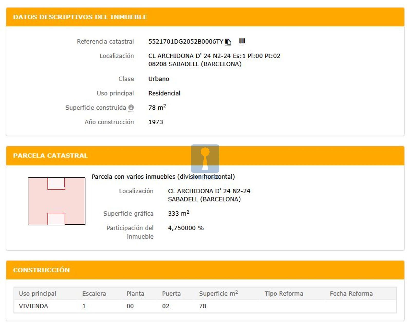411x324 pixels.
Task: Click the Superficie m² column header
Action: tap(218, 294)
